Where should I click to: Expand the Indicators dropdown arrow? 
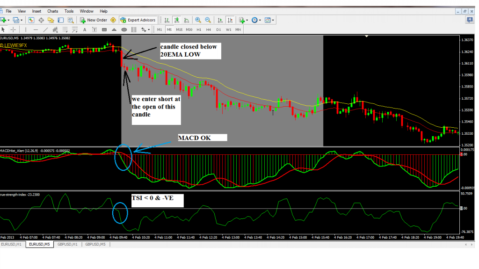tap(247, 20)
